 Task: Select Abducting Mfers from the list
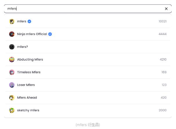[x=30, y=59]
